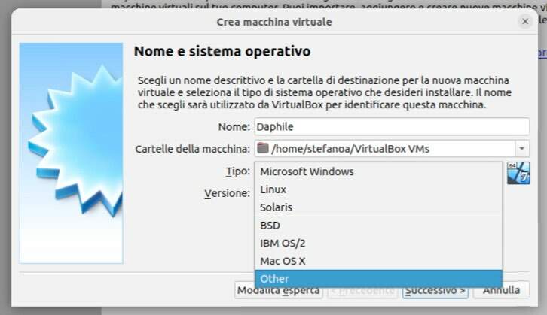Choose Linux in the Tipo dropdown list

click(x=378, y=189)
